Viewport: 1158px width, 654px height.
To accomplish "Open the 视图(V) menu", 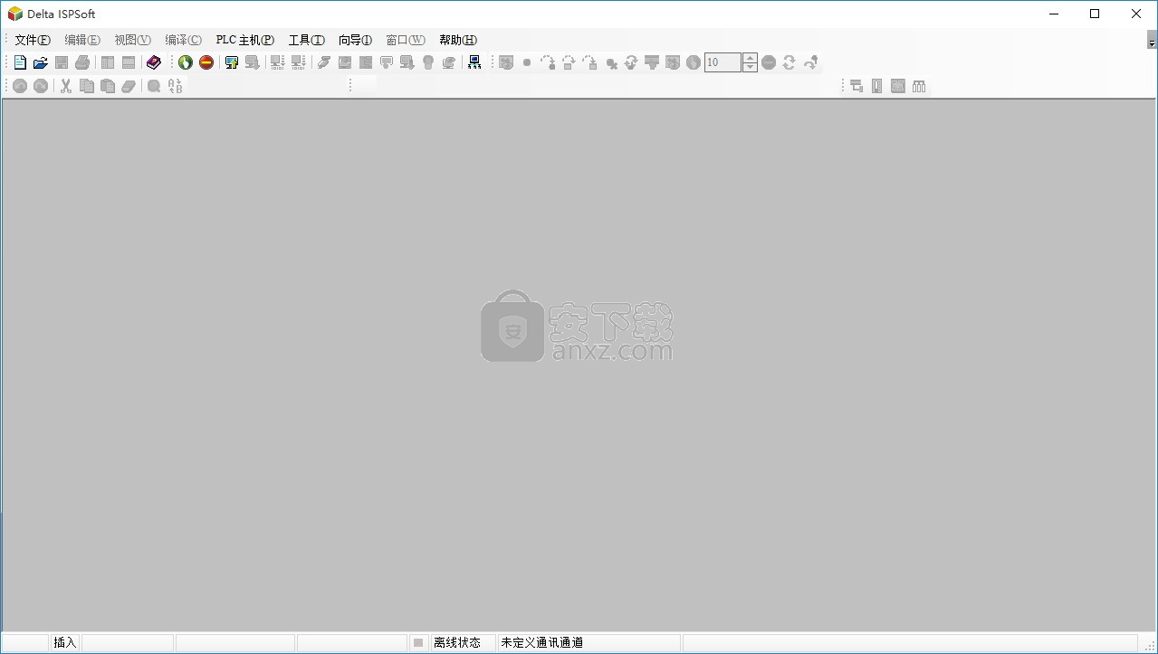I will pos(133,40).
